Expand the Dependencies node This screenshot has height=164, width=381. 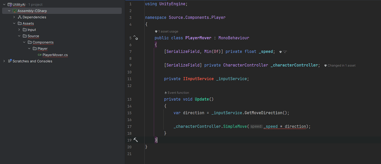[14, 17]
